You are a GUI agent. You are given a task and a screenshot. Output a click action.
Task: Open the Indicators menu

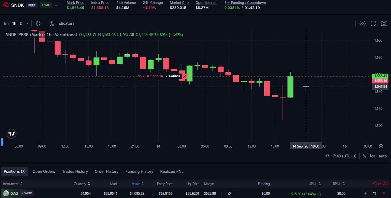click(62, 23)
